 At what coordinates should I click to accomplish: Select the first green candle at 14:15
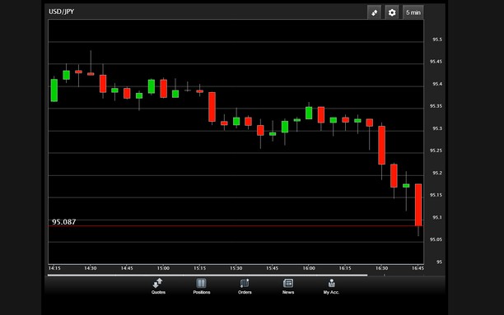(54, 90)
